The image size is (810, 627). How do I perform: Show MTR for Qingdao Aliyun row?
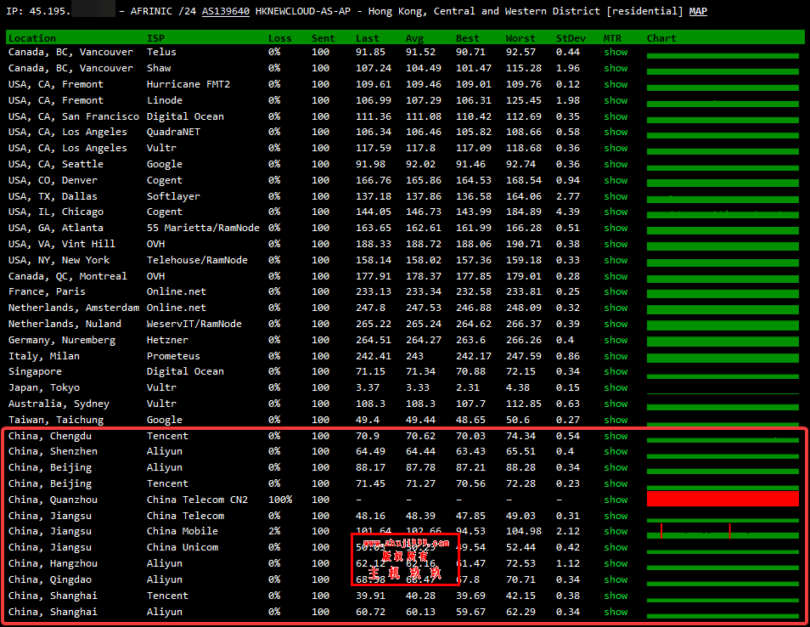(x=616, y=579)
